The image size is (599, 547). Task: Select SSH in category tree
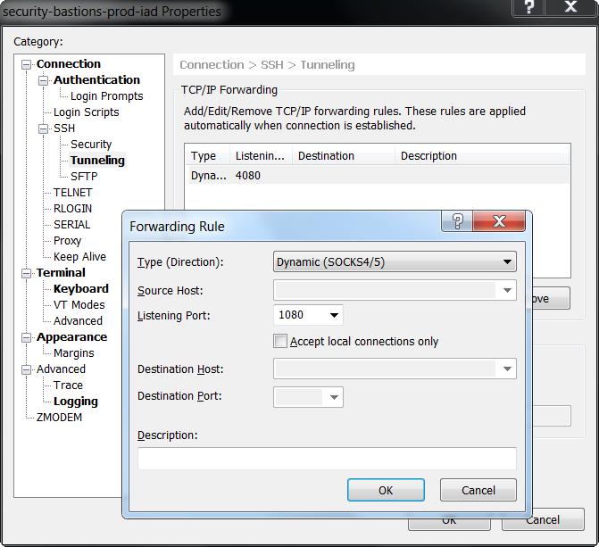pos(64,128)
